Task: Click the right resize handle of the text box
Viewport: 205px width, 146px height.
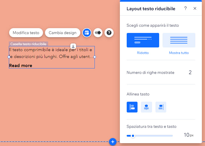Action: coord(95,57)
